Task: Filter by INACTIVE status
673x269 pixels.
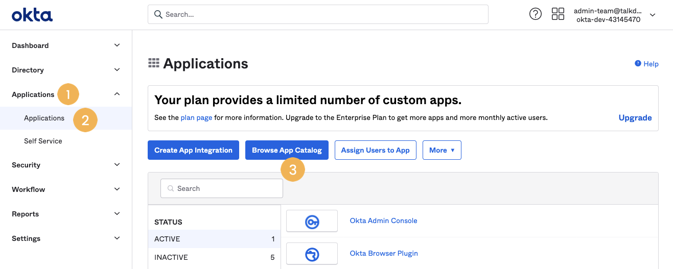Action: click(x=214, y=257)
